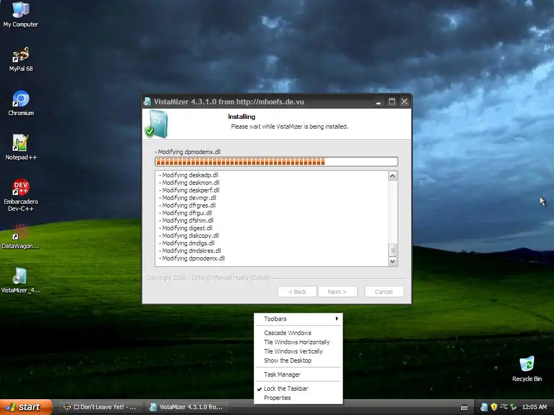Click the VistaMizer shield logo in installer header

[x=156, y=124]
